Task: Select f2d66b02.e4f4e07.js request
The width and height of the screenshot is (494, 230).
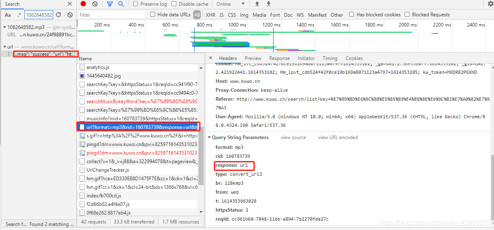Action: click(x=138, y=204)
